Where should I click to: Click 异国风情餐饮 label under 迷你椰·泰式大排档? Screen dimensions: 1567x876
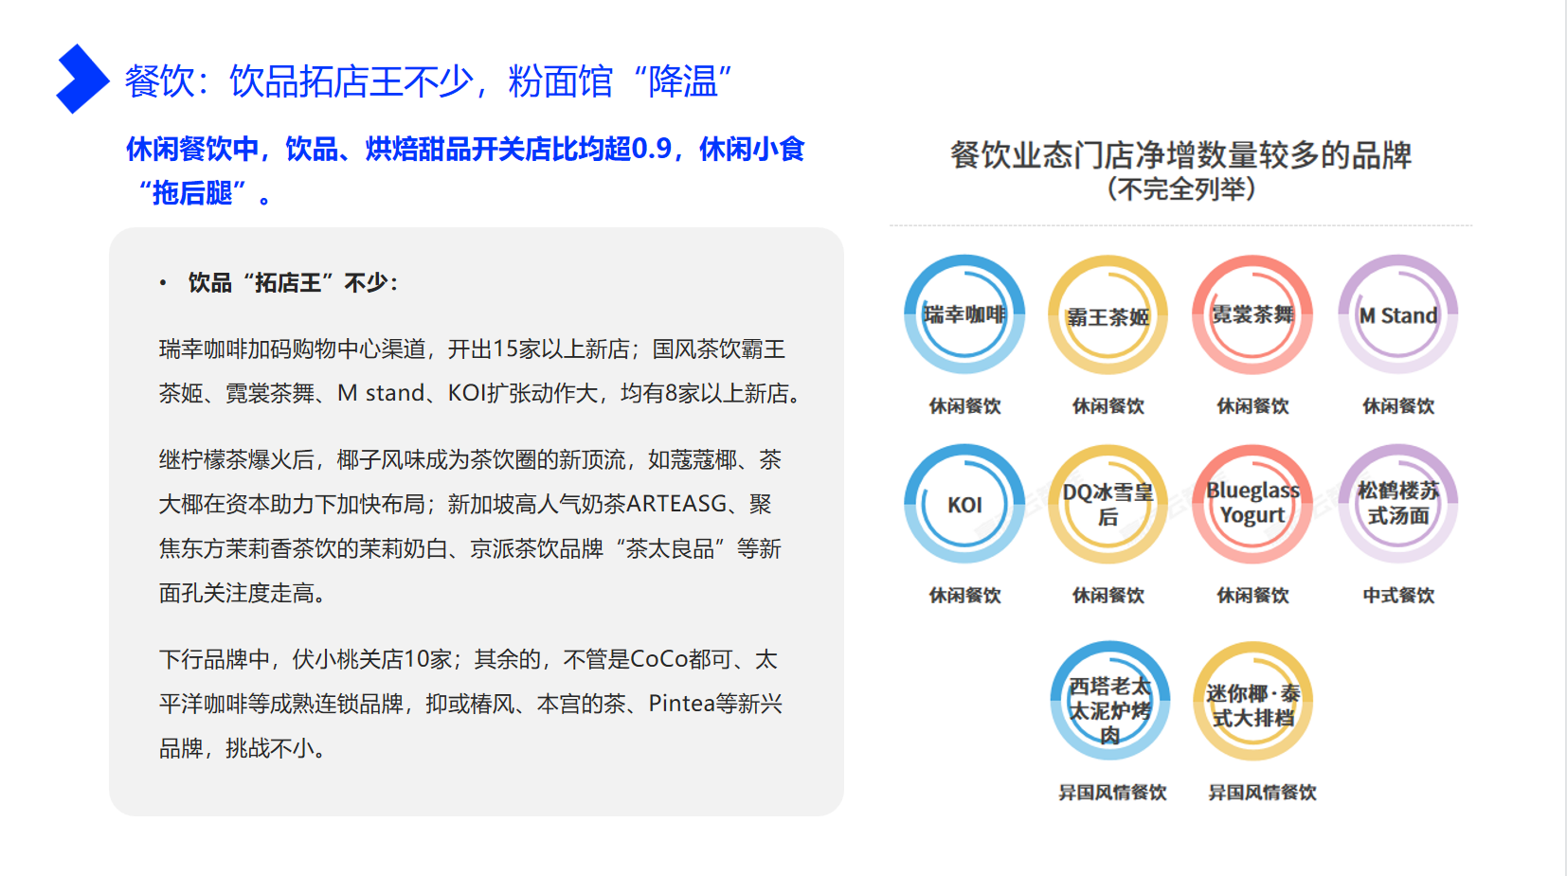tap(1262, 793)
